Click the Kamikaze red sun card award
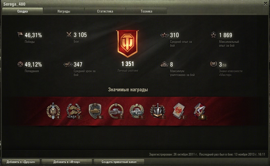This screenshot has height=166, width=270. (x=179, y=111)
